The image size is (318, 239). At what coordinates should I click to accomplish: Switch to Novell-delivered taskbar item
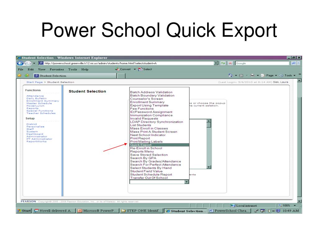(x=54, y=211)
